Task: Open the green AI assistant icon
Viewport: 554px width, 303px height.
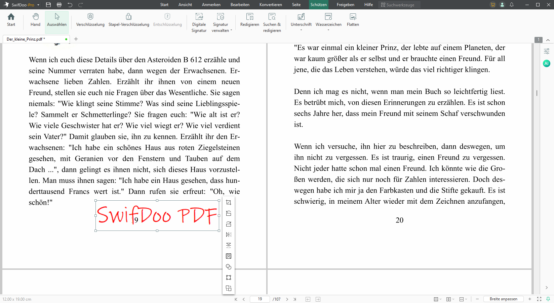Action: [x=547, y=63]
